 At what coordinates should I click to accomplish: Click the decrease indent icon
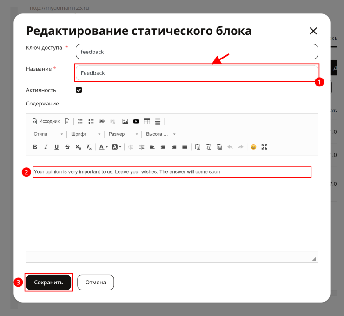pyautogui.click(x=131, y=147)
